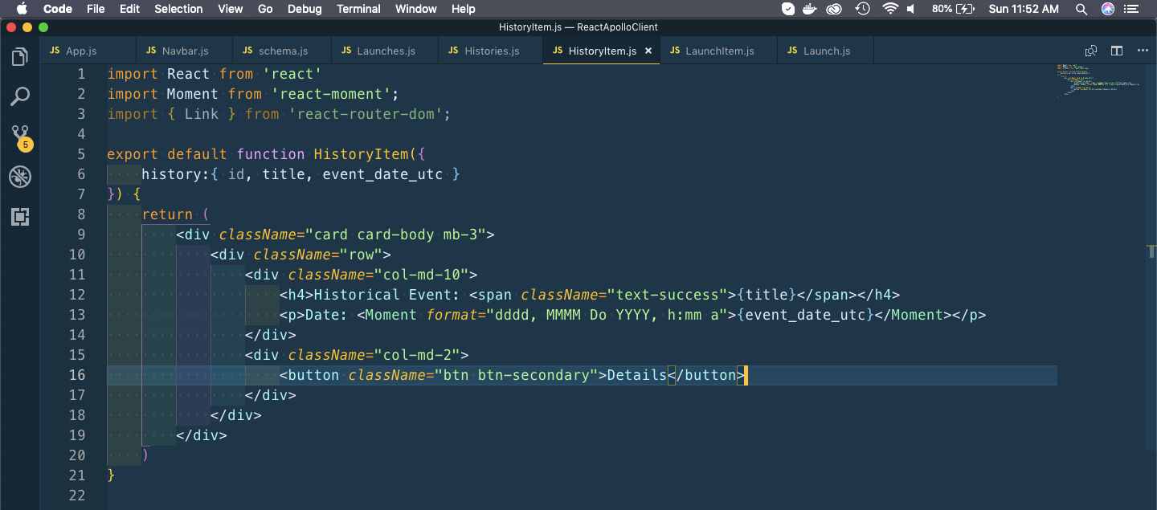This screenshot has height=510, width=1157.
Task: Open the Code application menu
Action: 58,9
